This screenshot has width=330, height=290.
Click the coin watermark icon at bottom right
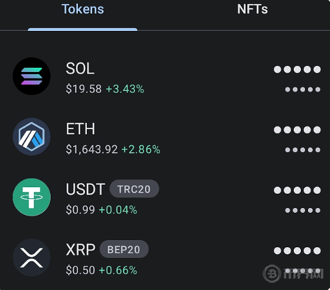272,273
